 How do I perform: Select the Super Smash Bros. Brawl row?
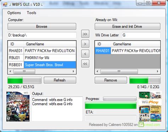(50, 65)
